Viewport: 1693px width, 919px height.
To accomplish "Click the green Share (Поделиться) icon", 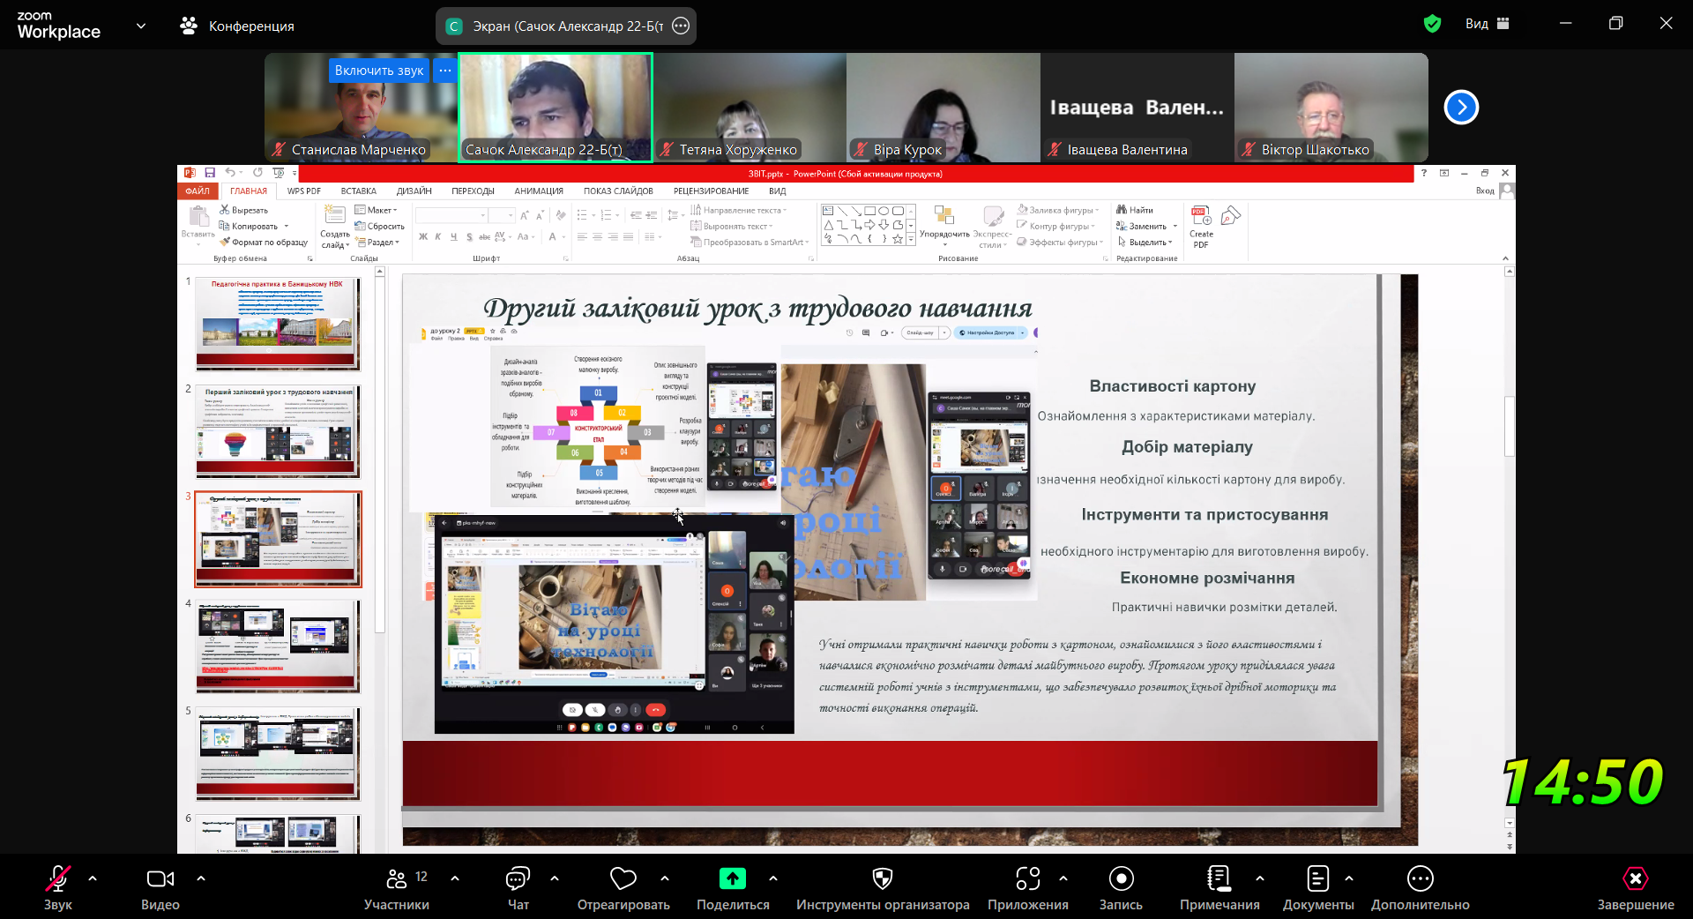I will [733, 878].
